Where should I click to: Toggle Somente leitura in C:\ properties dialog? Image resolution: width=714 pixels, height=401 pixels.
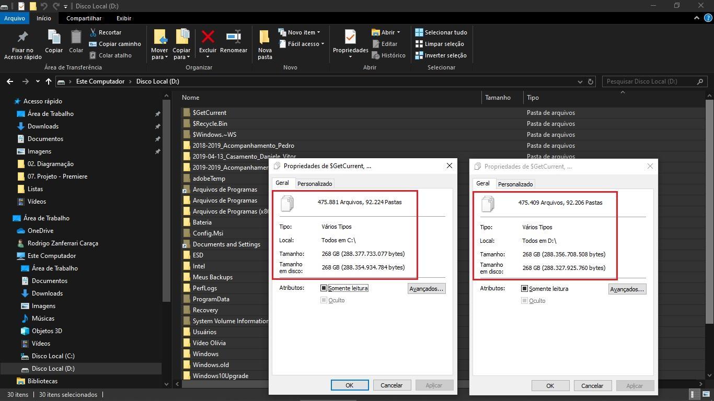click(324, 288)
